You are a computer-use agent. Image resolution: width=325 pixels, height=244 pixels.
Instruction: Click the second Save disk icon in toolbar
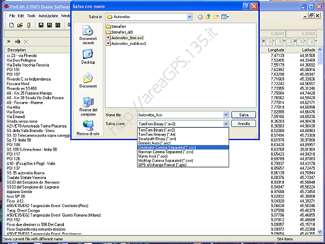49,25
